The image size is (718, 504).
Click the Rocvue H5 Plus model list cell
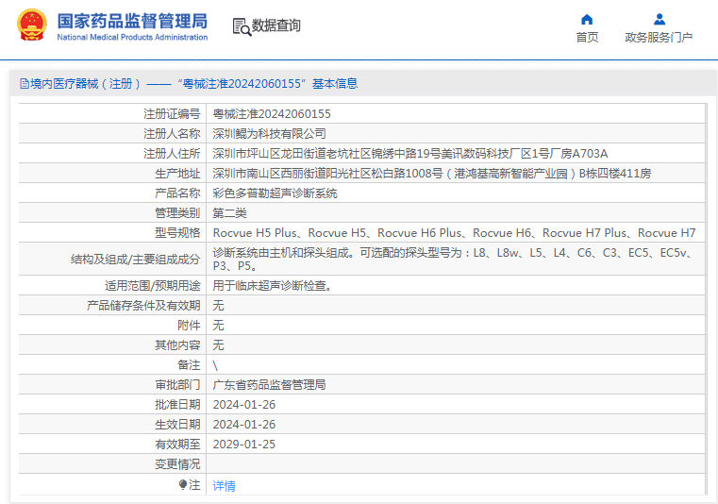click(454, 233)
